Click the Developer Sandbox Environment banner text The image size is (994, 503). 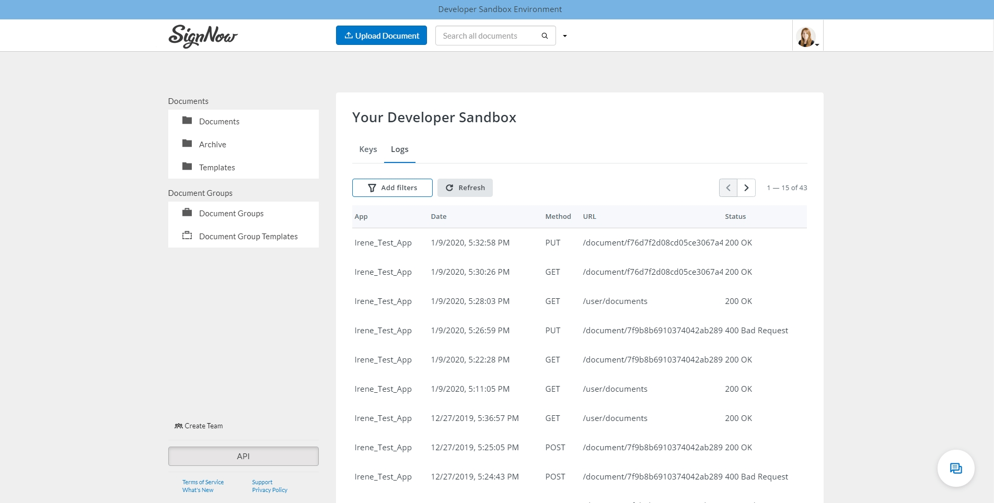pos(500,9)
